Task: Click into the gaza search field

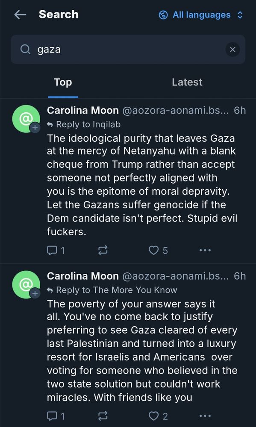Action: (128, 50)
